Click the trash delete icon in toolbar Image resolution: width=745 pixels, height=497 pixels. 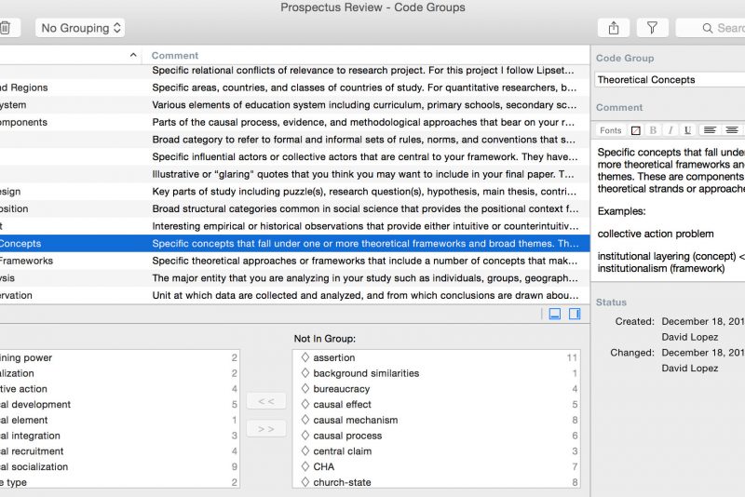6,28
